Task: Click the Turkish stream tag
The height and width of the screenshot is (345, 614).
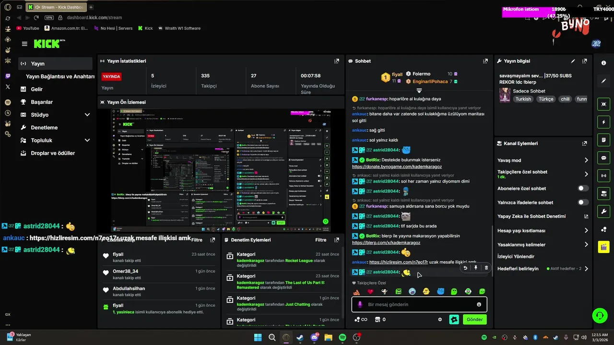Action: coord(523,99)
